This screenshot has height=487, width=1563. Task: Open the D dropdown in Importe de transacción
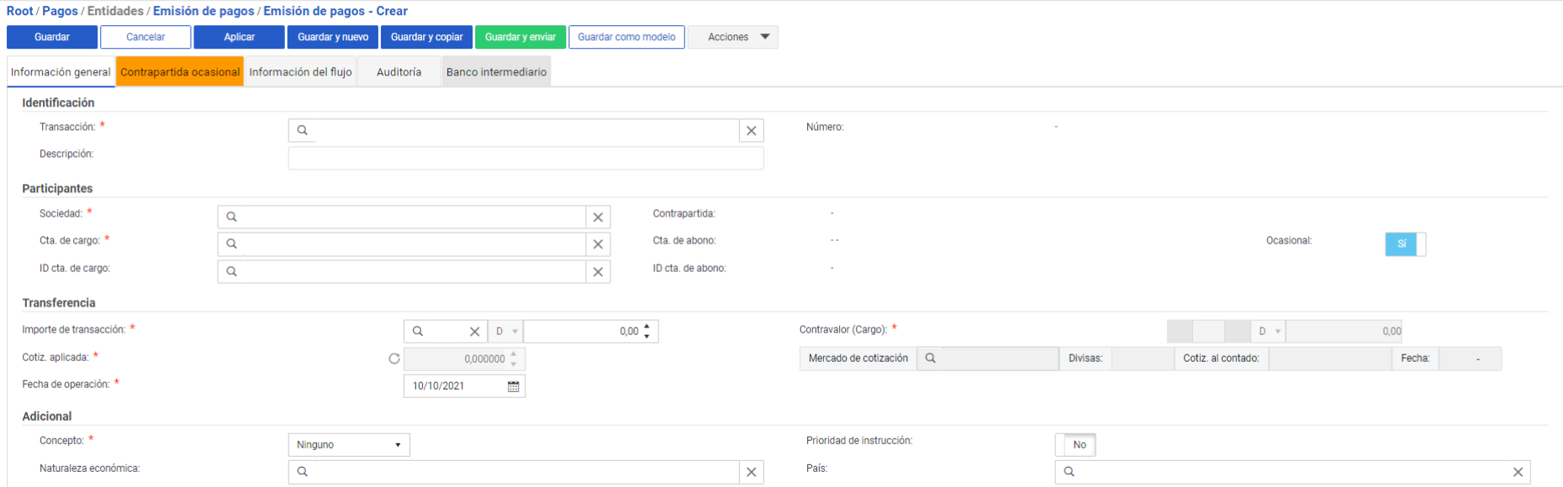506,332
